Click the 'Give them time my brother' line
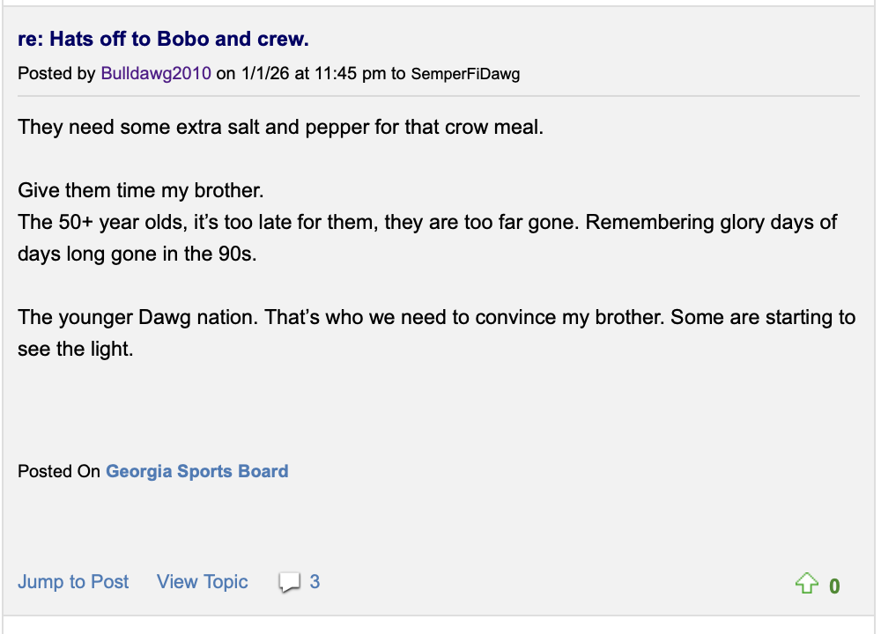The height and width of the screenshot is (634, 881). click(141, 190)
